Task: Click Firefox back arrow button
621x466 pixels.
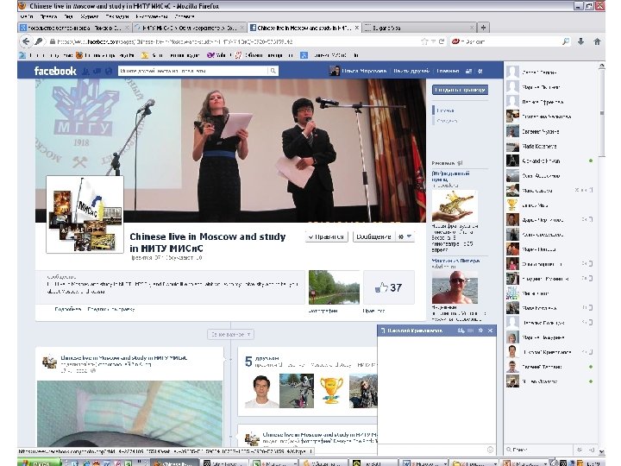Action: [26, 41]
